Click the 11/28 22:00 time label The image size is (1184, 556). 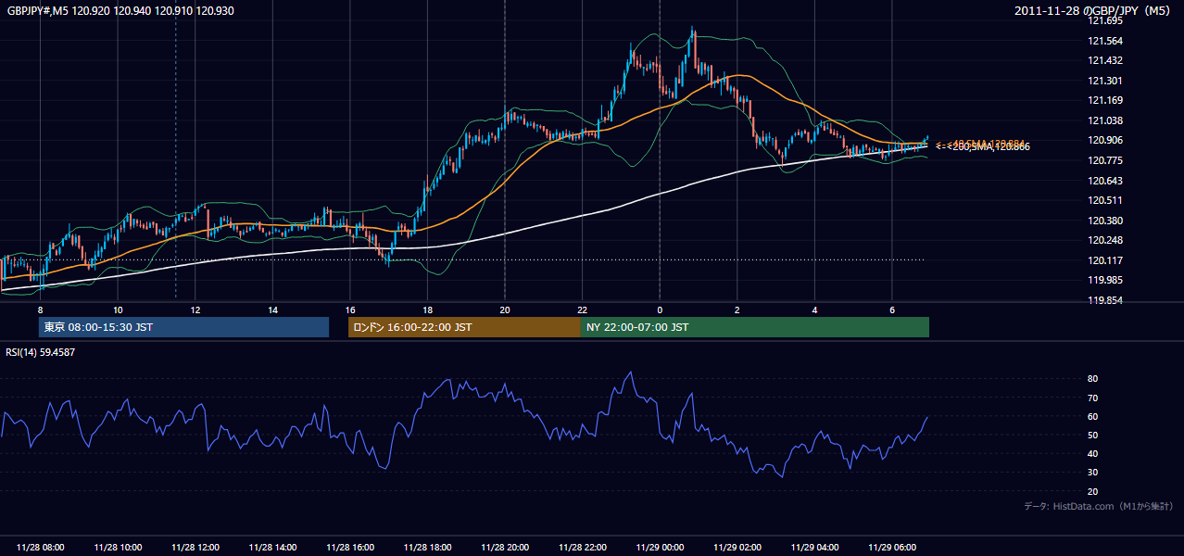[x=583, y=548]
